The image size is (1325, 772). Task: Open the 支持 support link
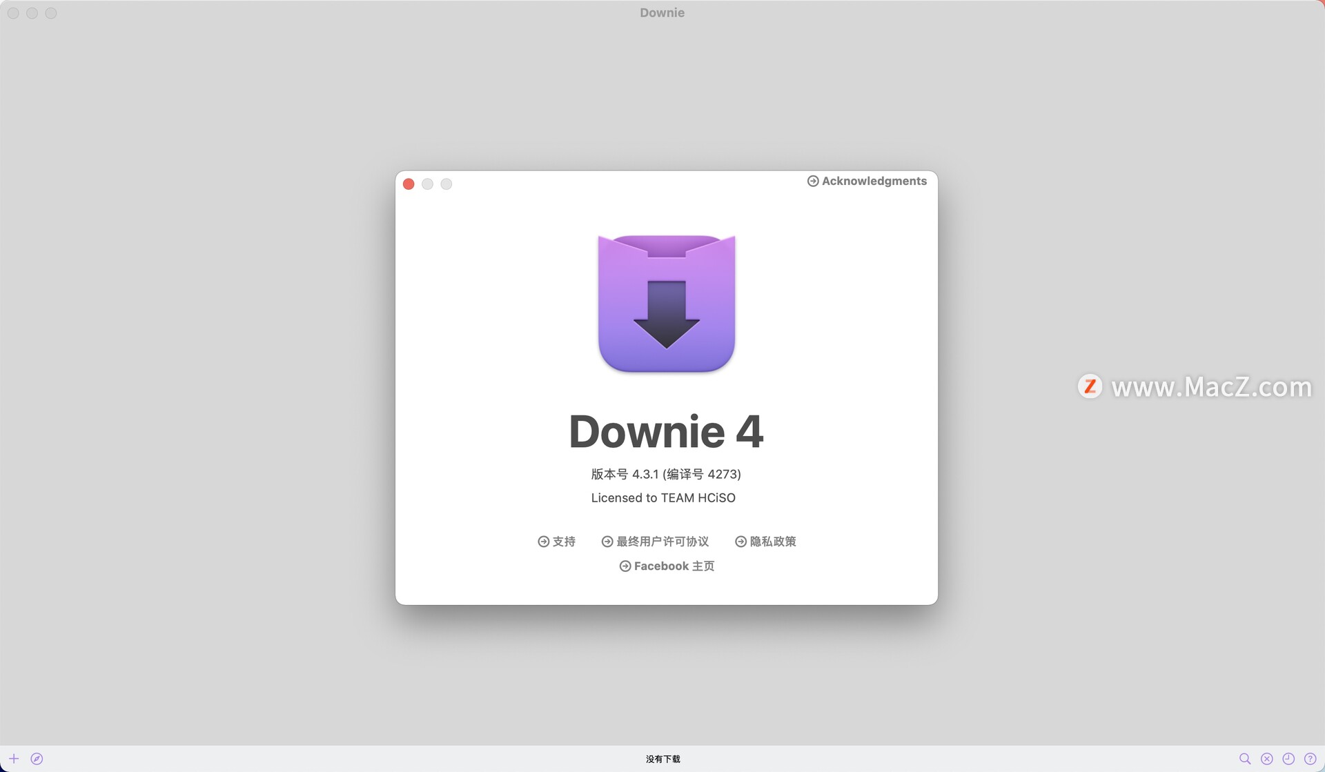pyautogui.click(x=556, y=542)
